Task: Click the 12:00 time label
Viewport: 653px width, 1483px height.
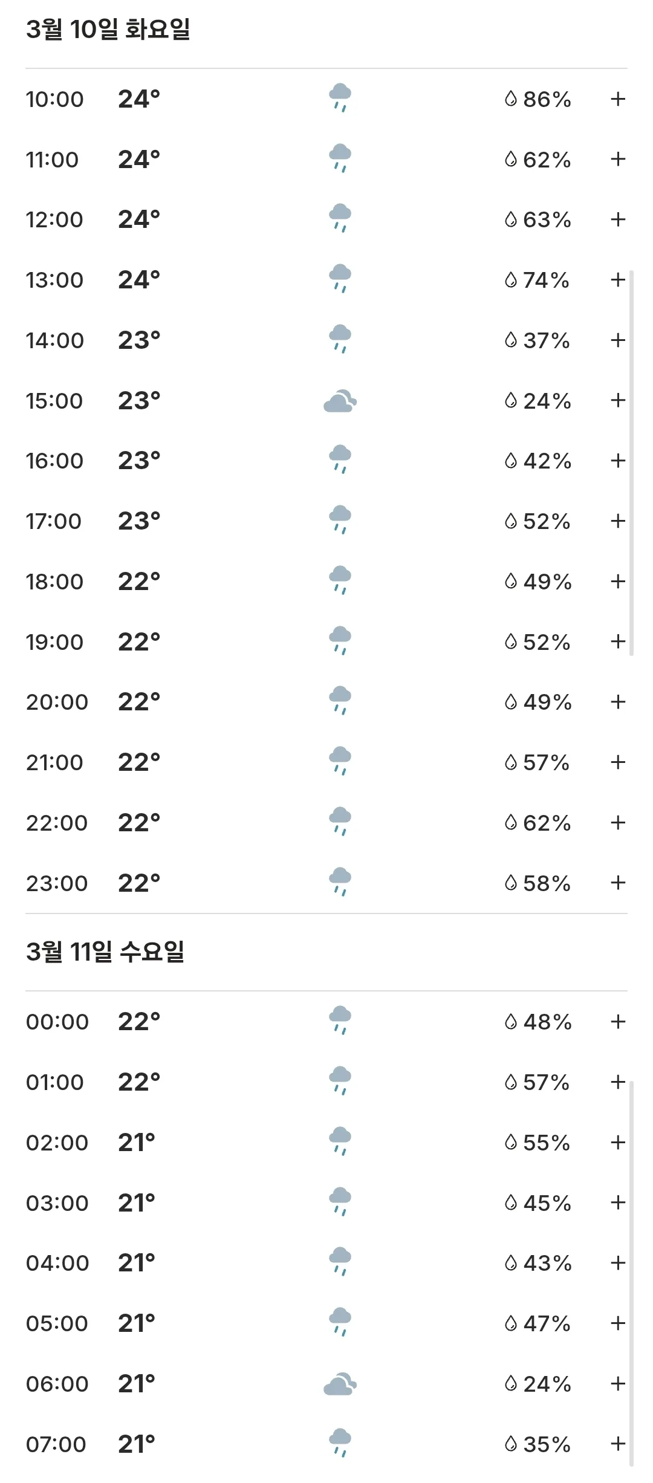Action: [x=54, y=219]
